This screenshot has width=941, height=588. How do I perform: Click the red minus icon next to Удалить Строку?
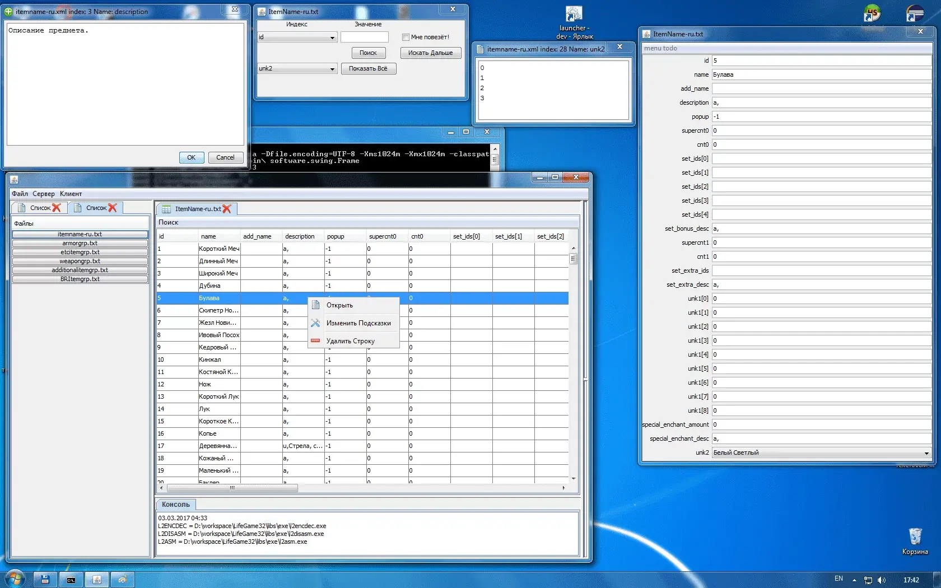click(x=315, y=340)
